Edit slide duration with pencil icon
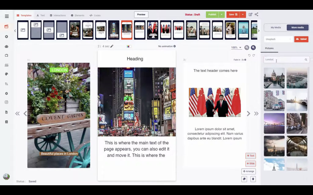Image resolution: width=313 pixels, height=195 pixels. (x=112, y=46)
